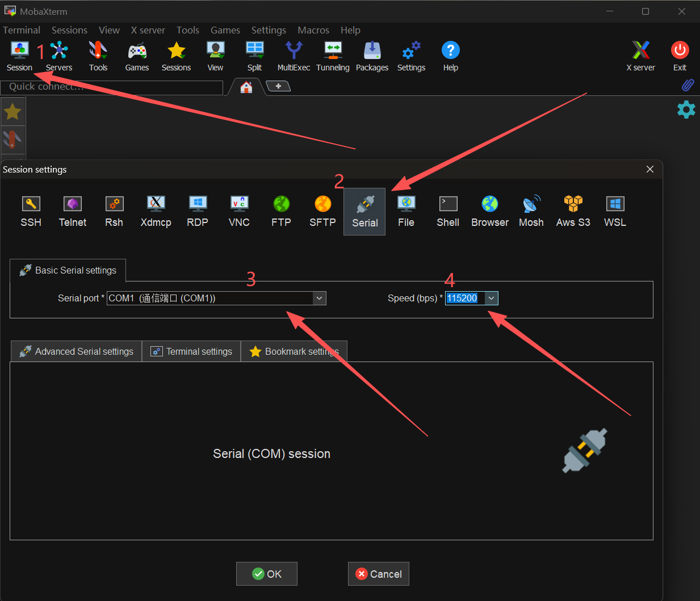The image size is (700, 601).
Task: Confirm with the OK button
Action: (x=267, y=574)
